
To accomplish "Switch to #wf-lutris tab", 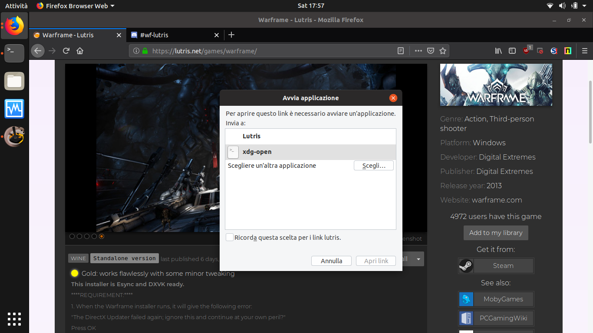I will 176,35.
